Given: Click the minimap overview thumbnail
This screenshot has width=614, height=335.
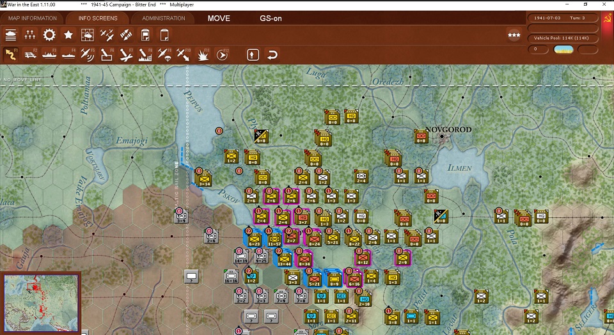Looking at the screenshot, I should (41, 303).
